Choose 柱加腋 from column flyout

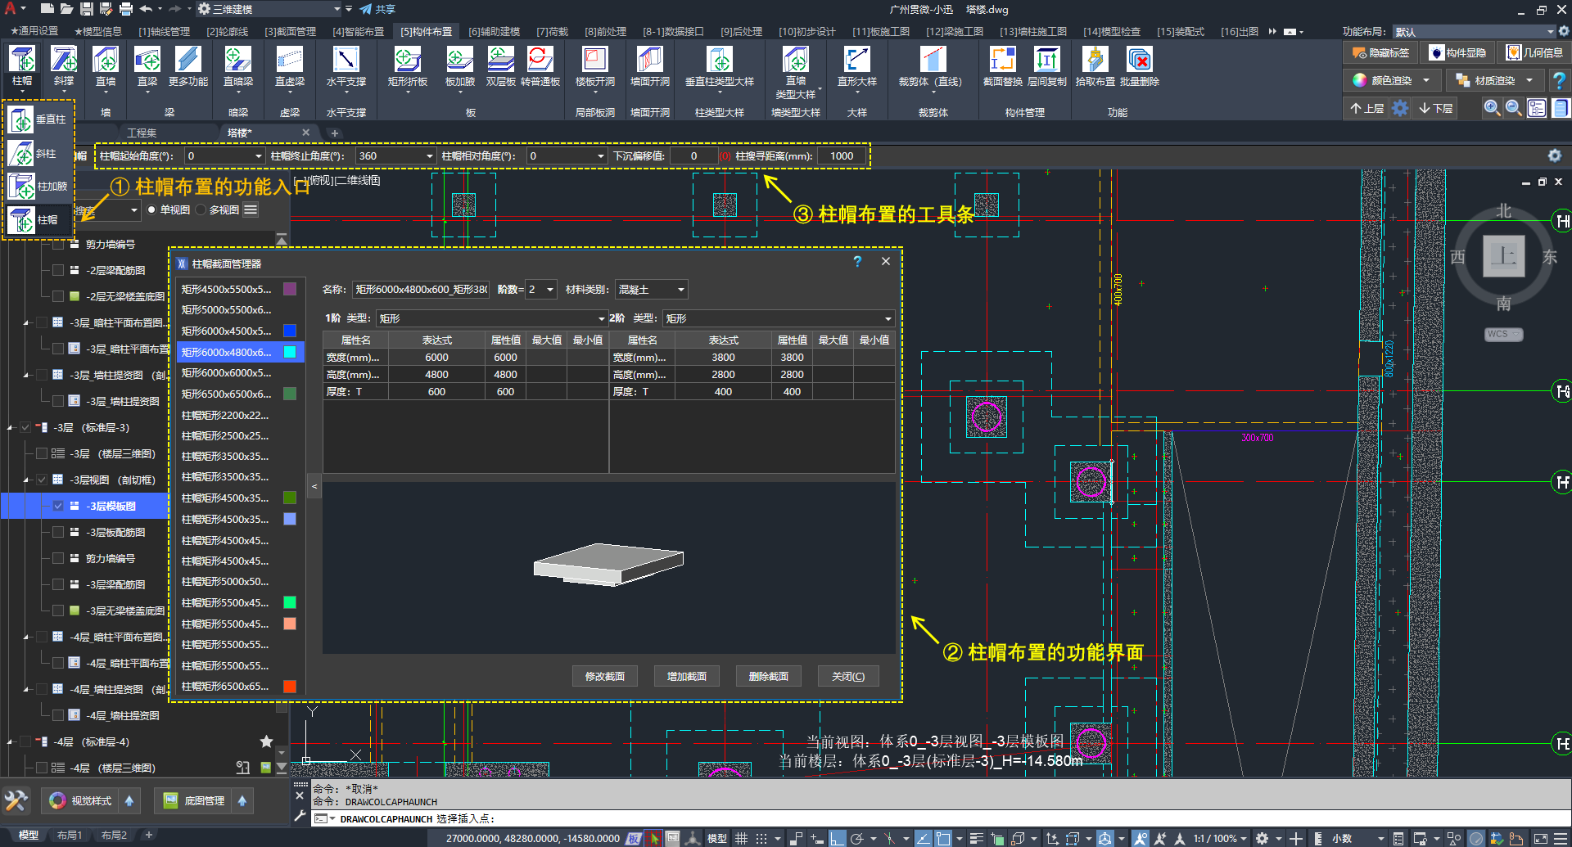tap(38, 187)
